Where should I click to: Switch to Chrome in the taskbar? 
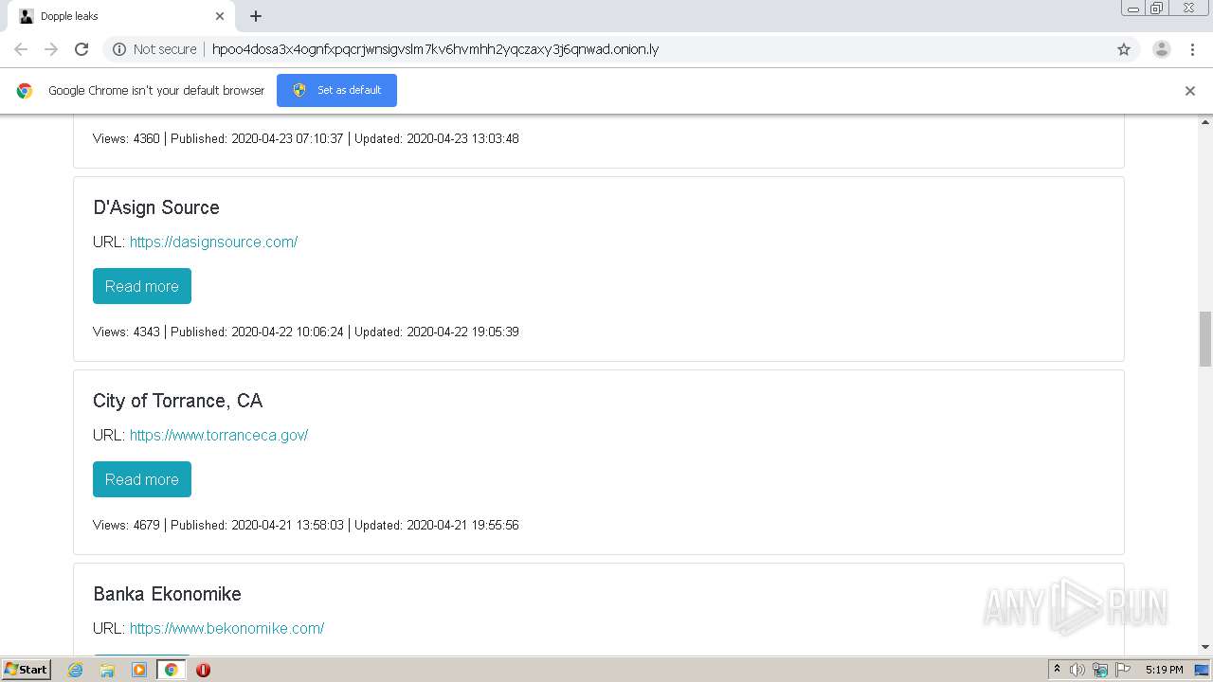(172, 670)
